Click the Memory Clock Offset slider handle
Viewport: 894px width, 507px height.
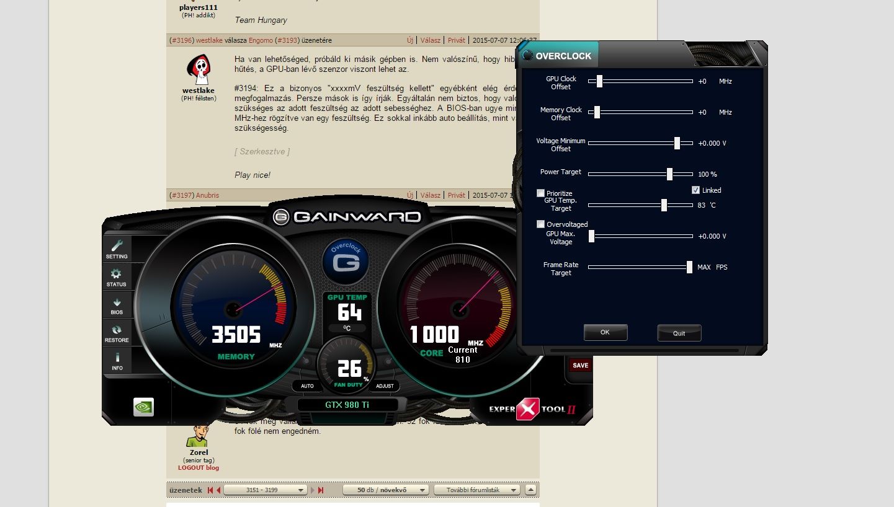tap(597, 112)
